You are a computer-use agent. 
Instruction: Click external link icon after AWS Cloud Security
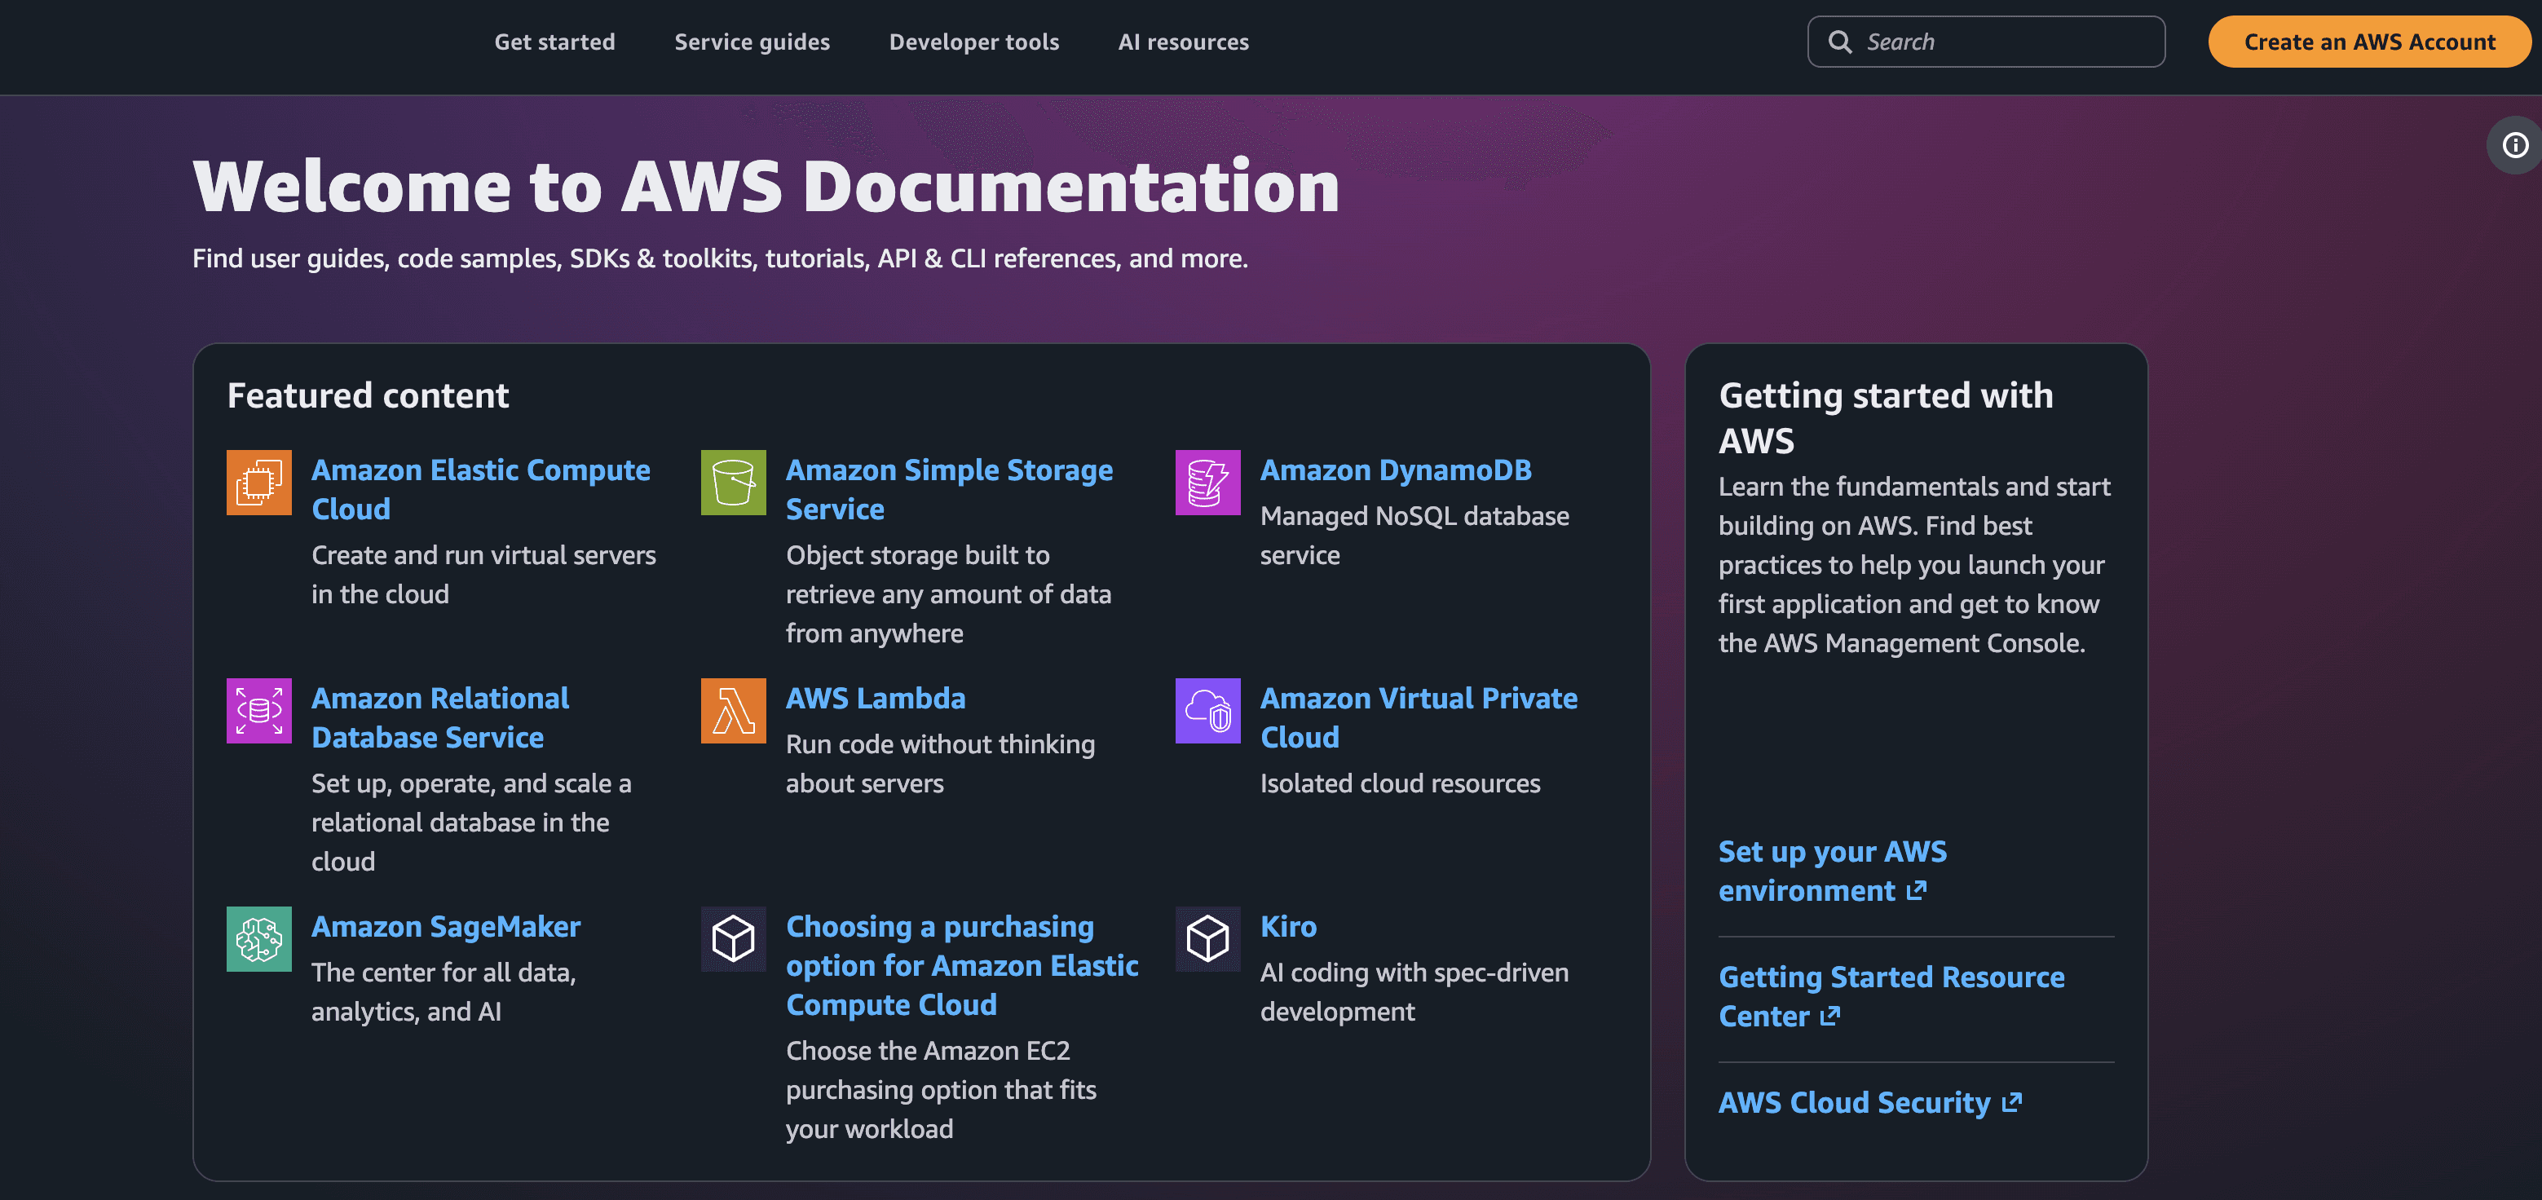[2012, 1102]
